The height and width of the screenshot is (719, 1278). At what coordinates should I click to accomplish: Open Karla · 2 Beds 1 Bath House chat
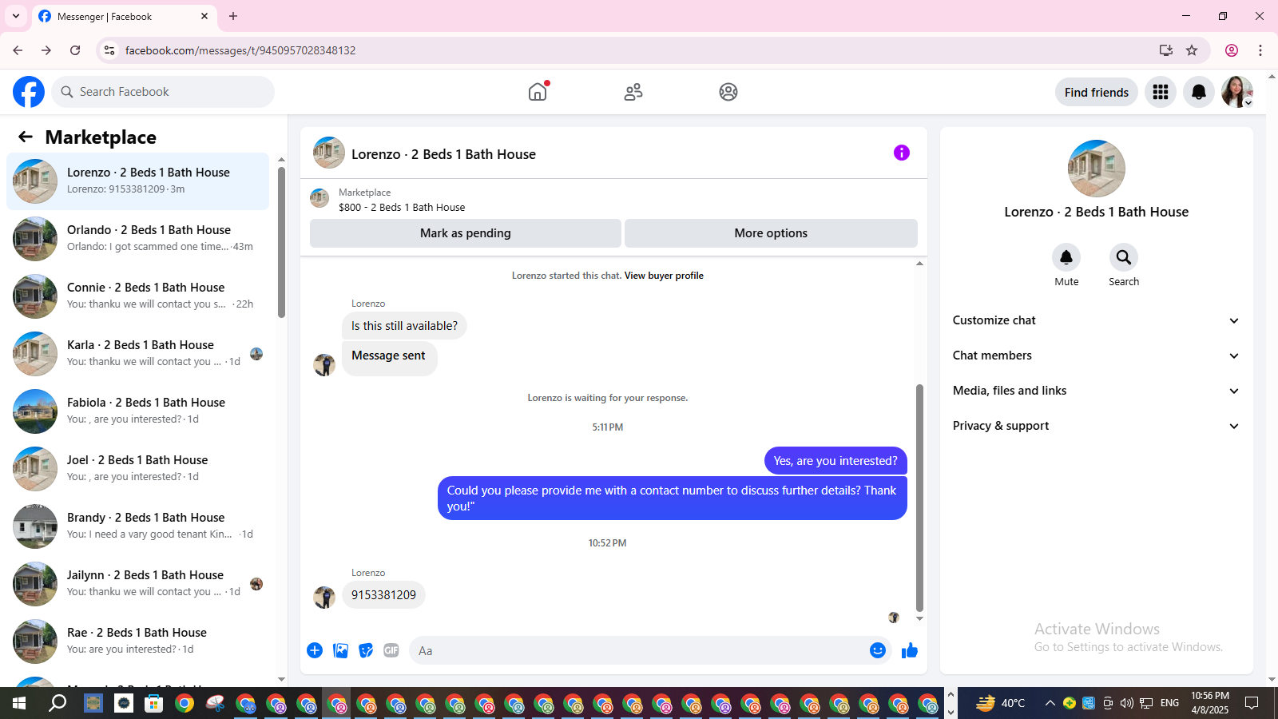(x=137, y=354)
